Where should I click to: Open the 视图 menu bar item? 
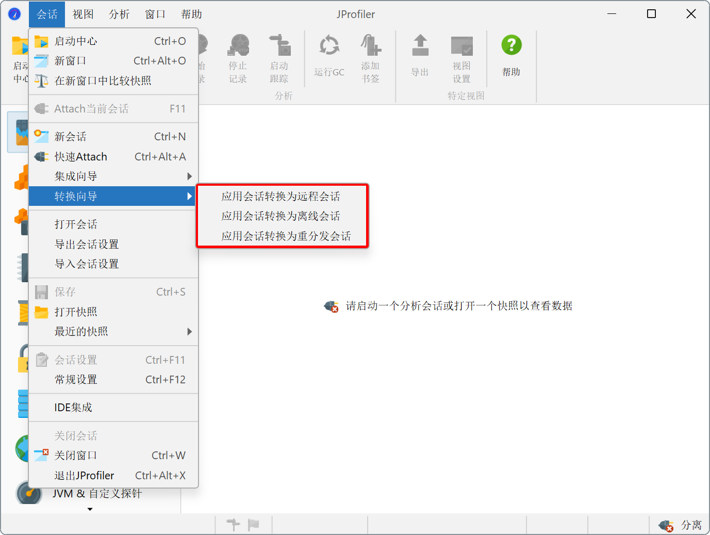(83, 14)
